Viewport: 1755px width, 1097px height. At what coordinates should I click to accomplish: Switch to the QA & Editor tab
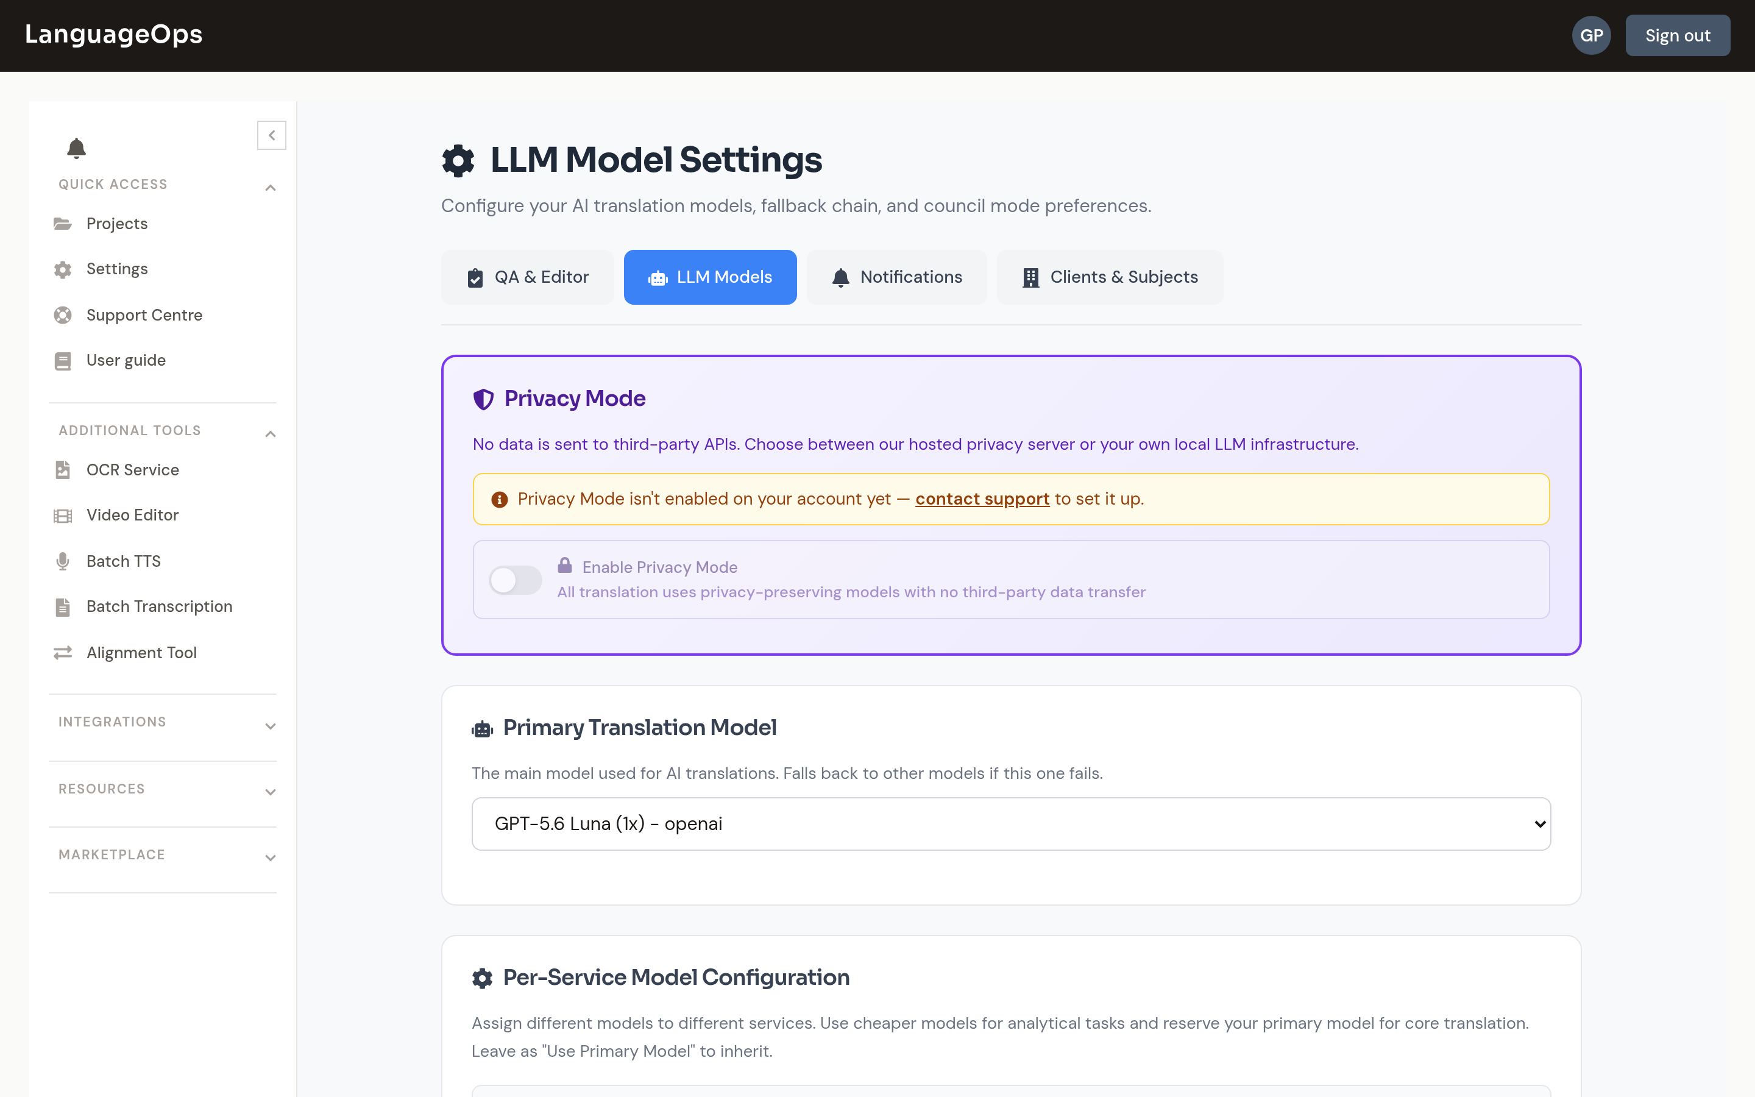pyautogui.click(x=527, y=277)
